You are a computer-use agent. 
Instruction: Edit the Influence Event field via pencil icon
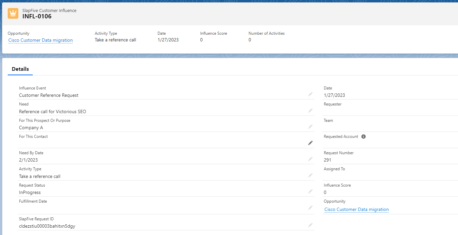tap(310, 94)
